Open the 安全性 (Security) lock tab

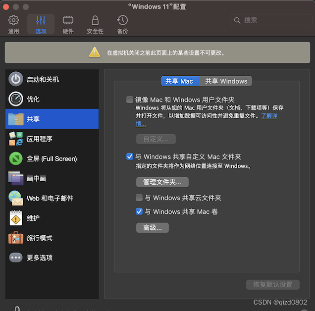click(x=95, y=24)
